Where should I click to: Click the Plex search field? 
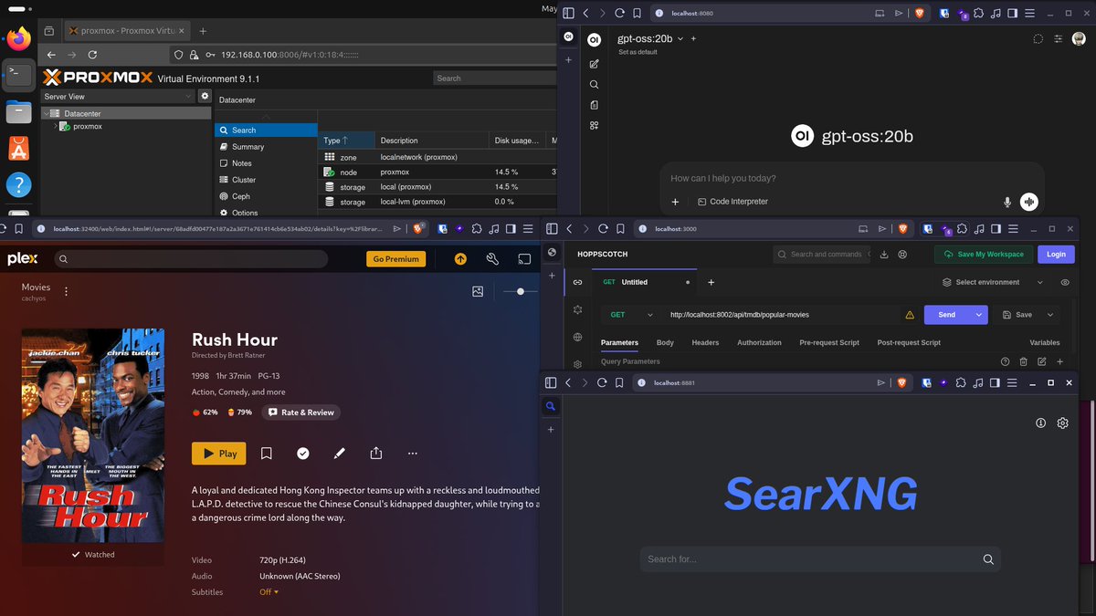(190, 259)
